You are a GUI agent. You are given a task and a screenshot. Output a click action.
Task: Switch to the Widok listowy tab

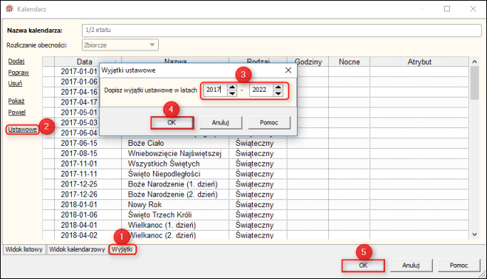tap(24, 249)
